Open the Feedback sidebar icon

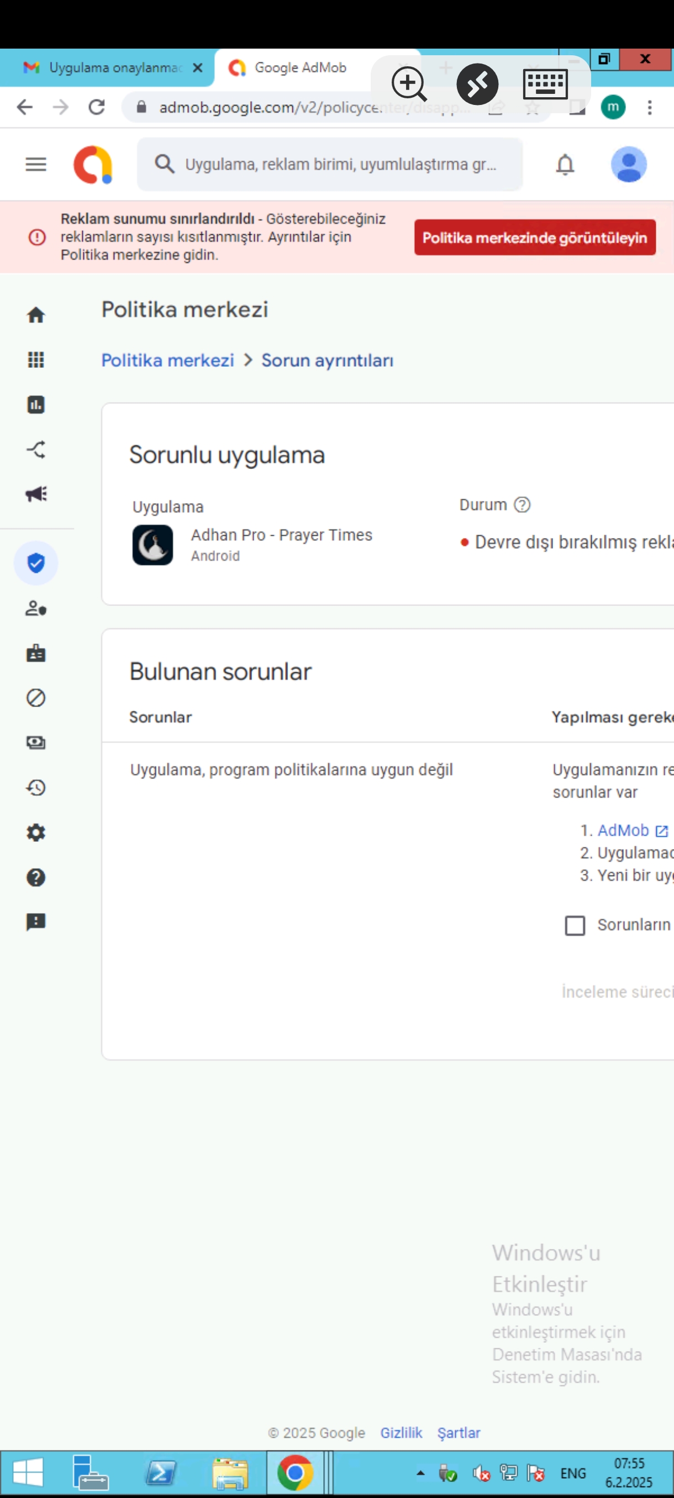(36, 922)
